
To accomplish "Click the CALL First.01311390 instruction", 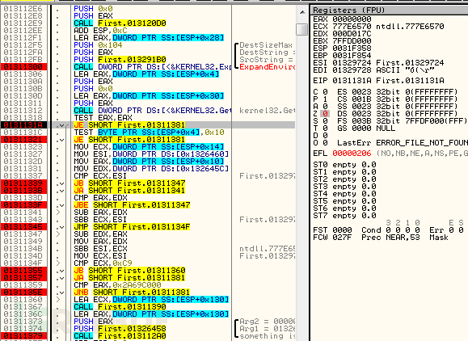I will (x=120, y=307).
